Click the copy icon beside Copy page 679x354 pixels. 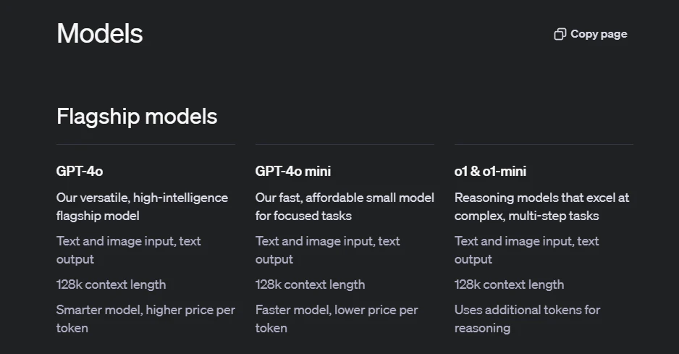coord(560,34)
